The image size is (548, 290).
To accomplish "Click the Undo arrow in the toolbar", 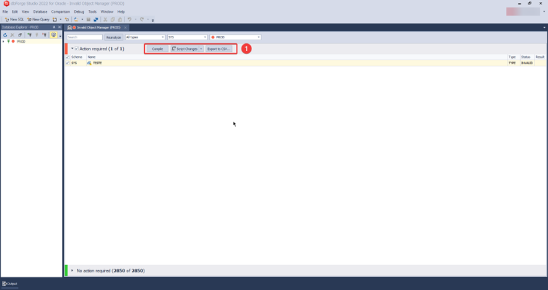I will pos(129,19).
